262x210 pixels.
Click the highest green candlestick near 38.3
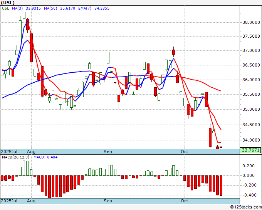click(24, 15)
